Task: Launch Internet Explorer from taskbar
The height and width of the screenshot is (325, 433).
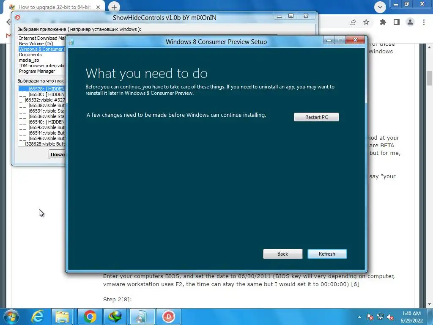Action: [x=37, y=317]
